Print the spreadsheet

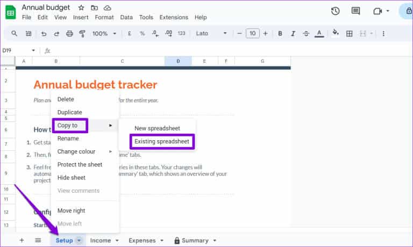[69, 34]
